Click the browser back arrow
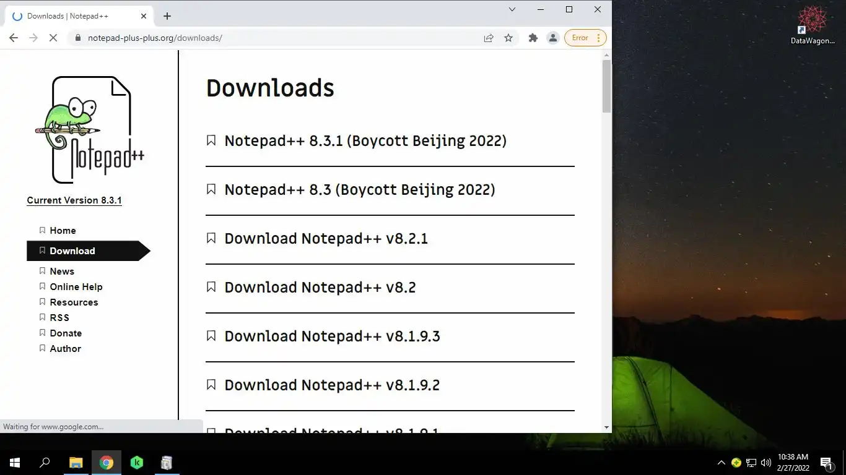This screenshot has width=846, height=475. pos(14,38)
